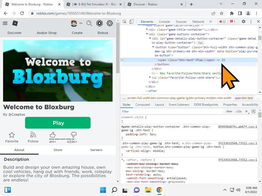The height and width of the screenshot is (196, 262).
Task: Toggle the computed styles sidebar
Action: coord(254,111)
